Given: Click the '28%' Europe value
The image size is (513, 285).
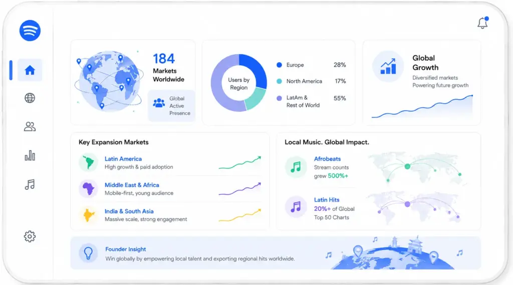Looking at the screenshot, I should [340, 65].
